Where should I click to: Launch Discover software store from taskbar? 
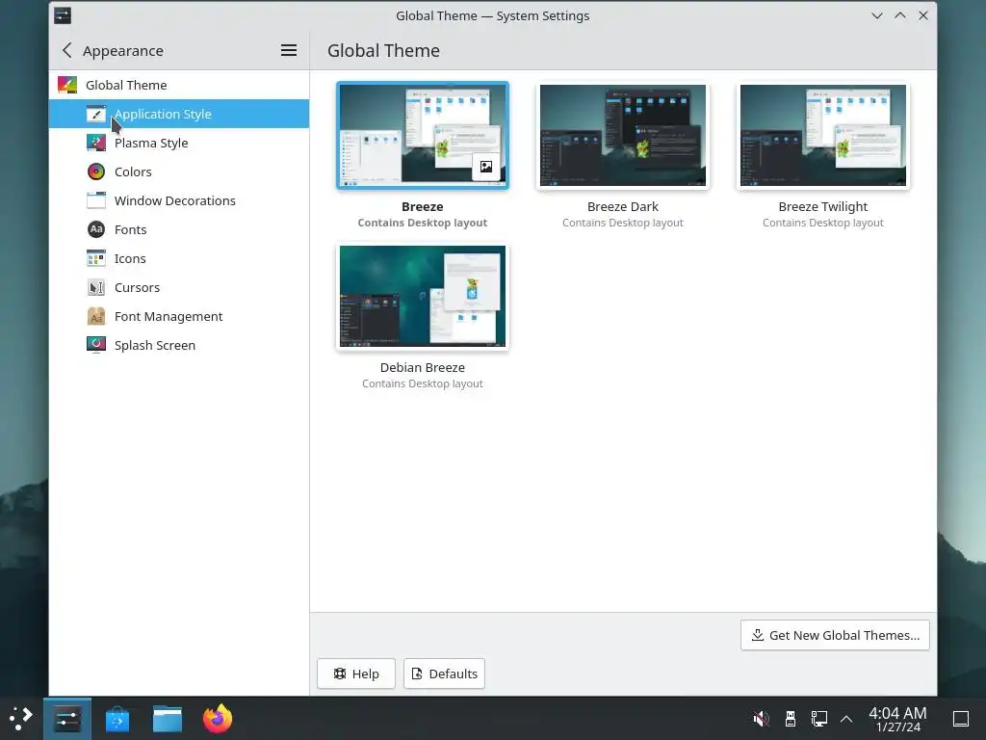(x=117, y=719)
